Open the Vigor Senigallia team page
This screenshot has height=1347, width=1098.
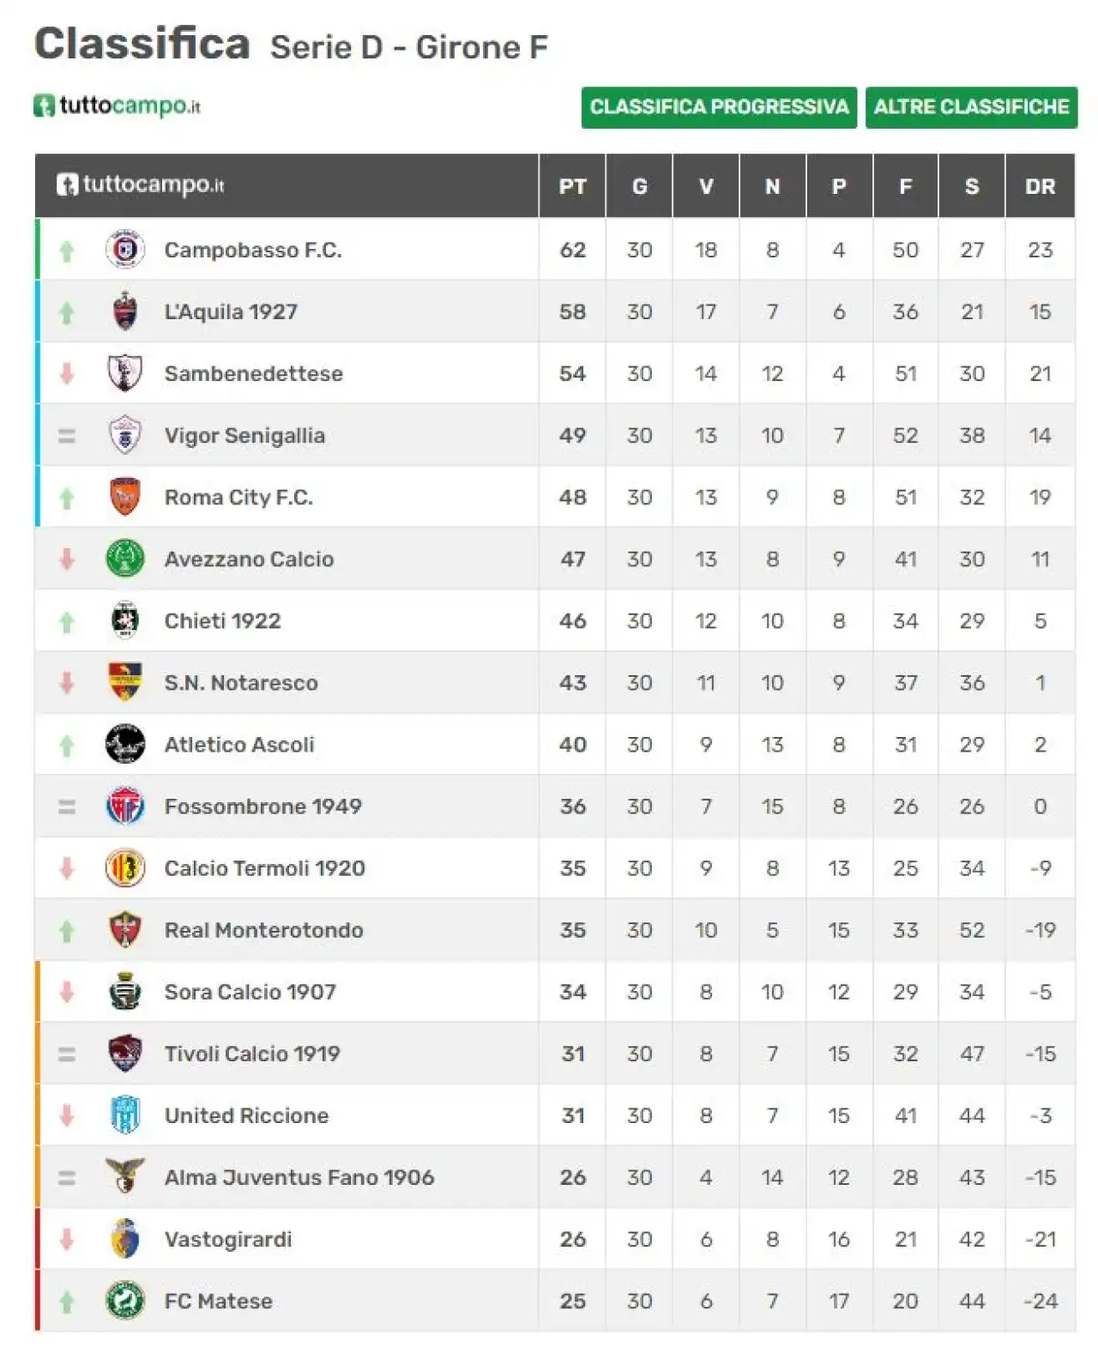(244, 435)
